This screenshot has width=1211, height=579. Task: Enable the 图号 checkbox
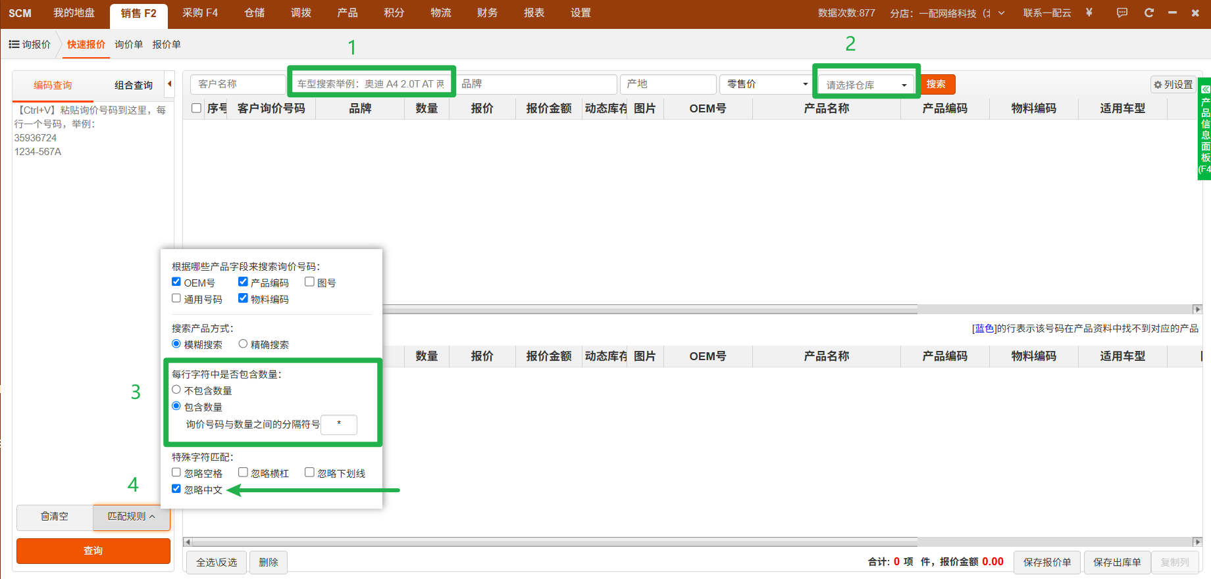(309, 282)
